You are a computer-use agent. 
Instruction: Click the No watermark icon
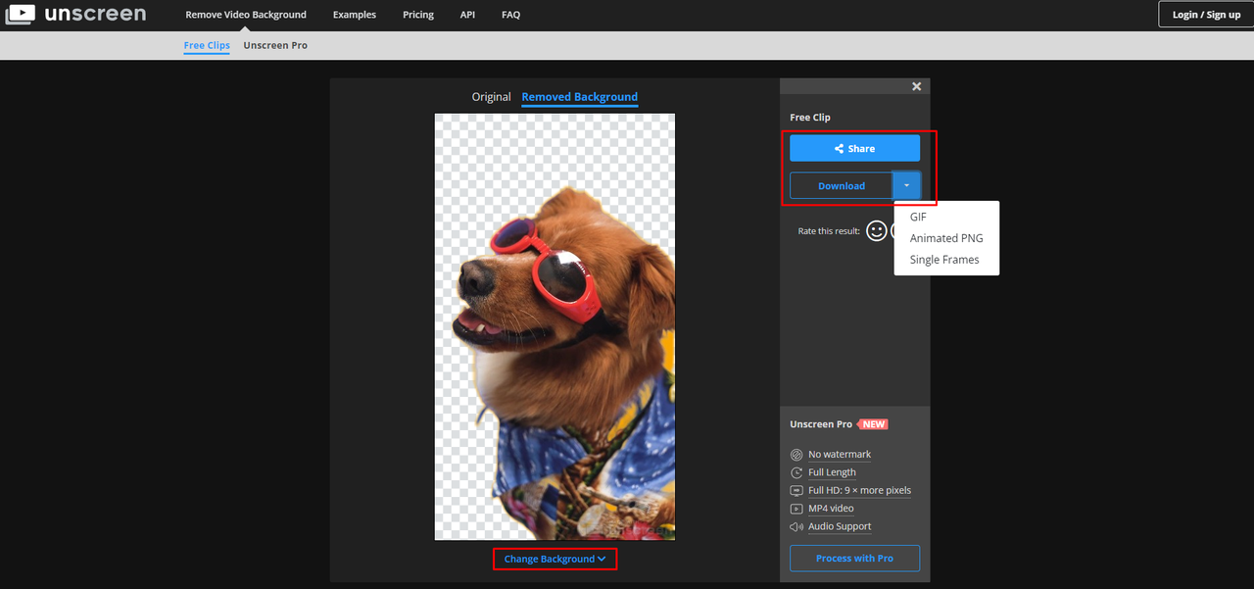click(796, 455)
